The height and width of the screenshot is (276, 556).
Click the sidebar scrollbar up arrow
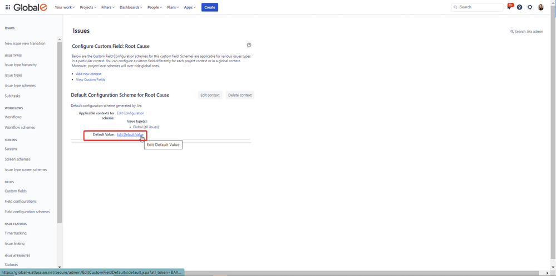(x=60, y=39)
